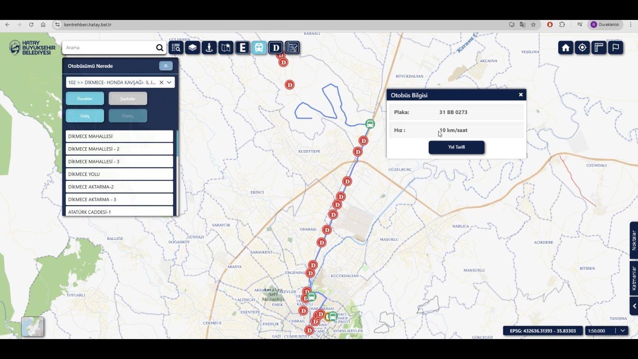Click the home extent icon

pyautogui.click(x=565, y=48)
